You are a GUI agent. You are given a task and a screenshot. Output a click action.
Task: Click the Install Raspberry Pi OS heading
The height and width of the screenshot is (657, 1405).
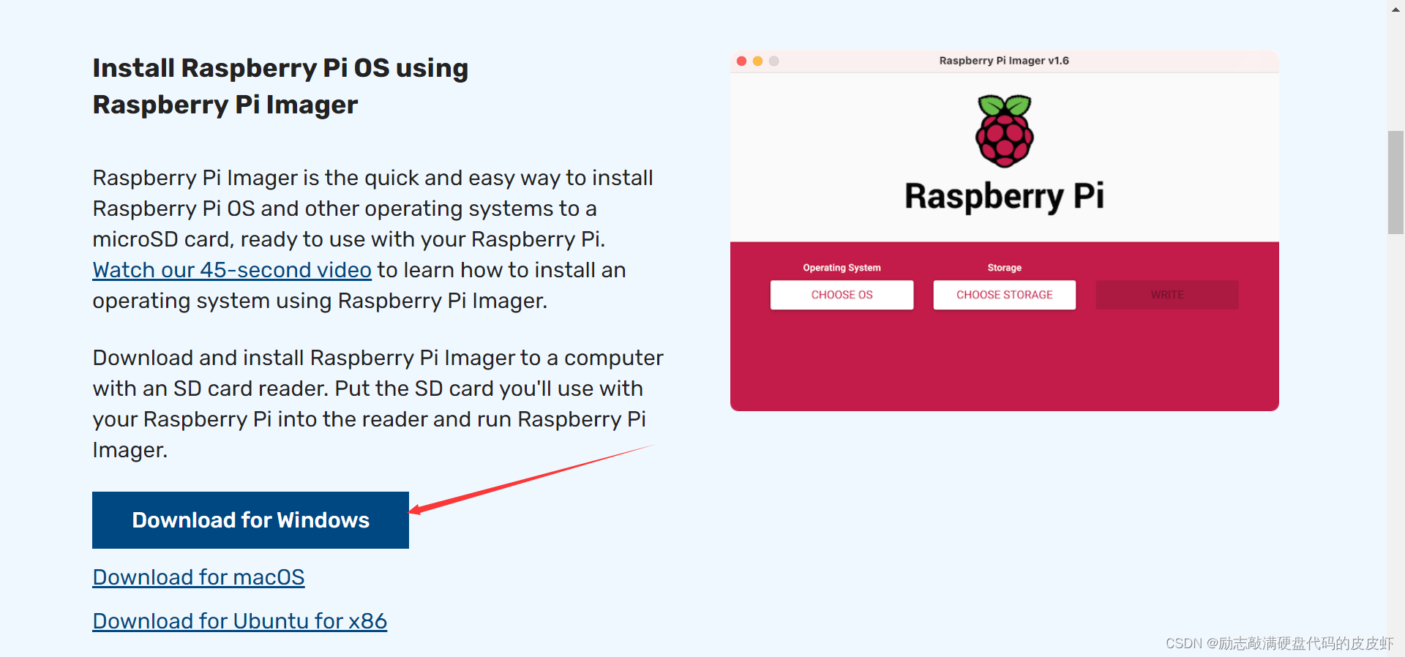point(280,86)
